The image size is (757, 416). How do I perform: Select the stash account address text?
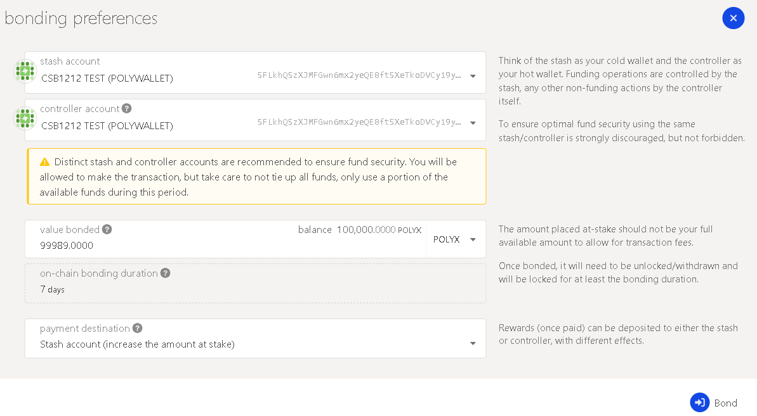point(359,75)
